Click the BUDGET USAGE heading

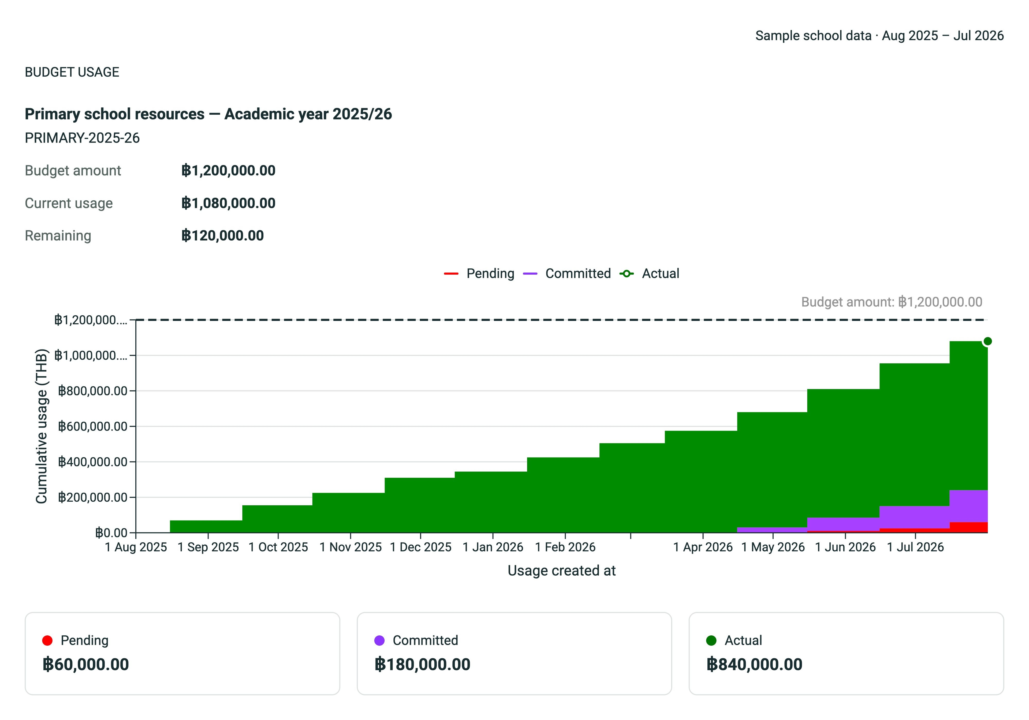(x=72, y=72)
